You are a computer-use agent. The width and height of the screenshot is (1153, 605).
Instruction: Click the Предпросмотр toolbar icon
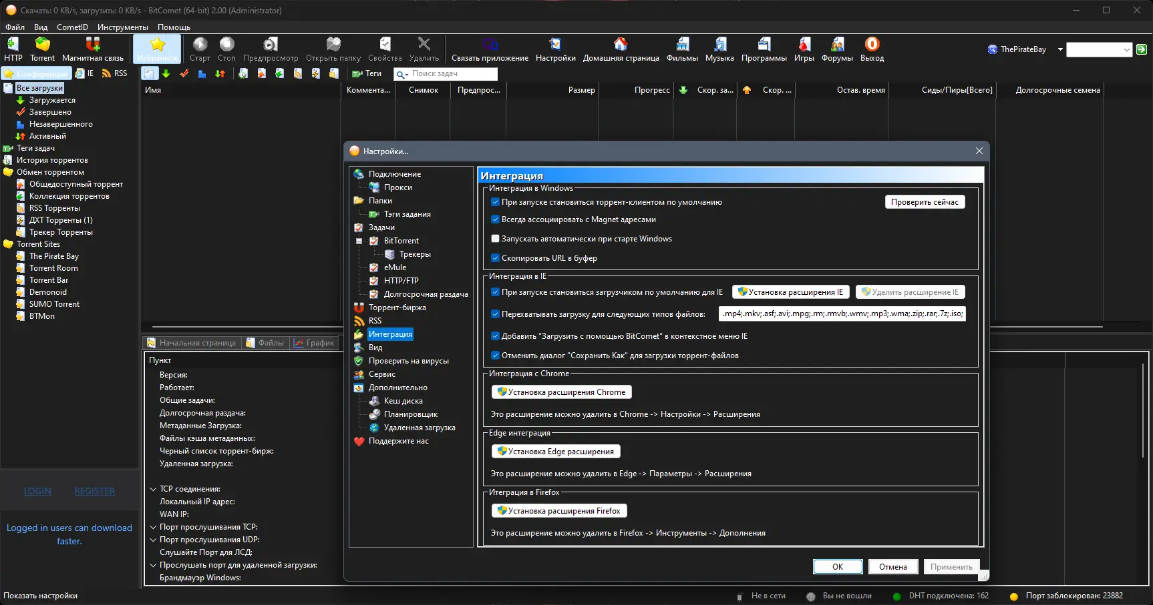(271, 49)
